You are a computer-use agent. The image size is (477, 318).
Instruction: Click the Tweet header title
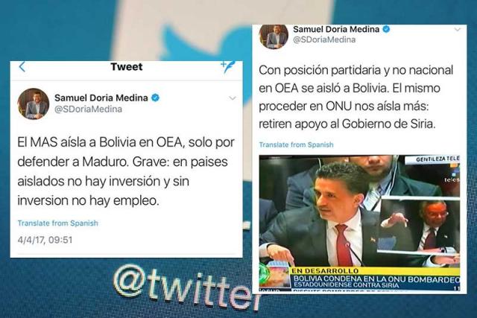127,66
